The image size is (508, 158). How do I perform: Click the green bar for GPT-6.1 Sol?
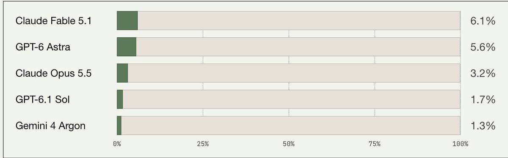(120, 99)
